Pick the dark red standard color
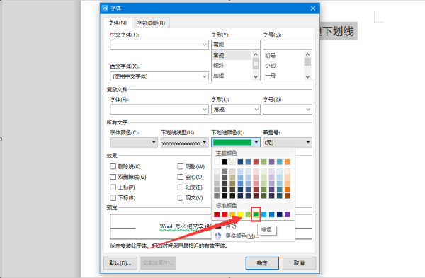The height and width of the screenshot is (278, 425). (x=217, y=214)
